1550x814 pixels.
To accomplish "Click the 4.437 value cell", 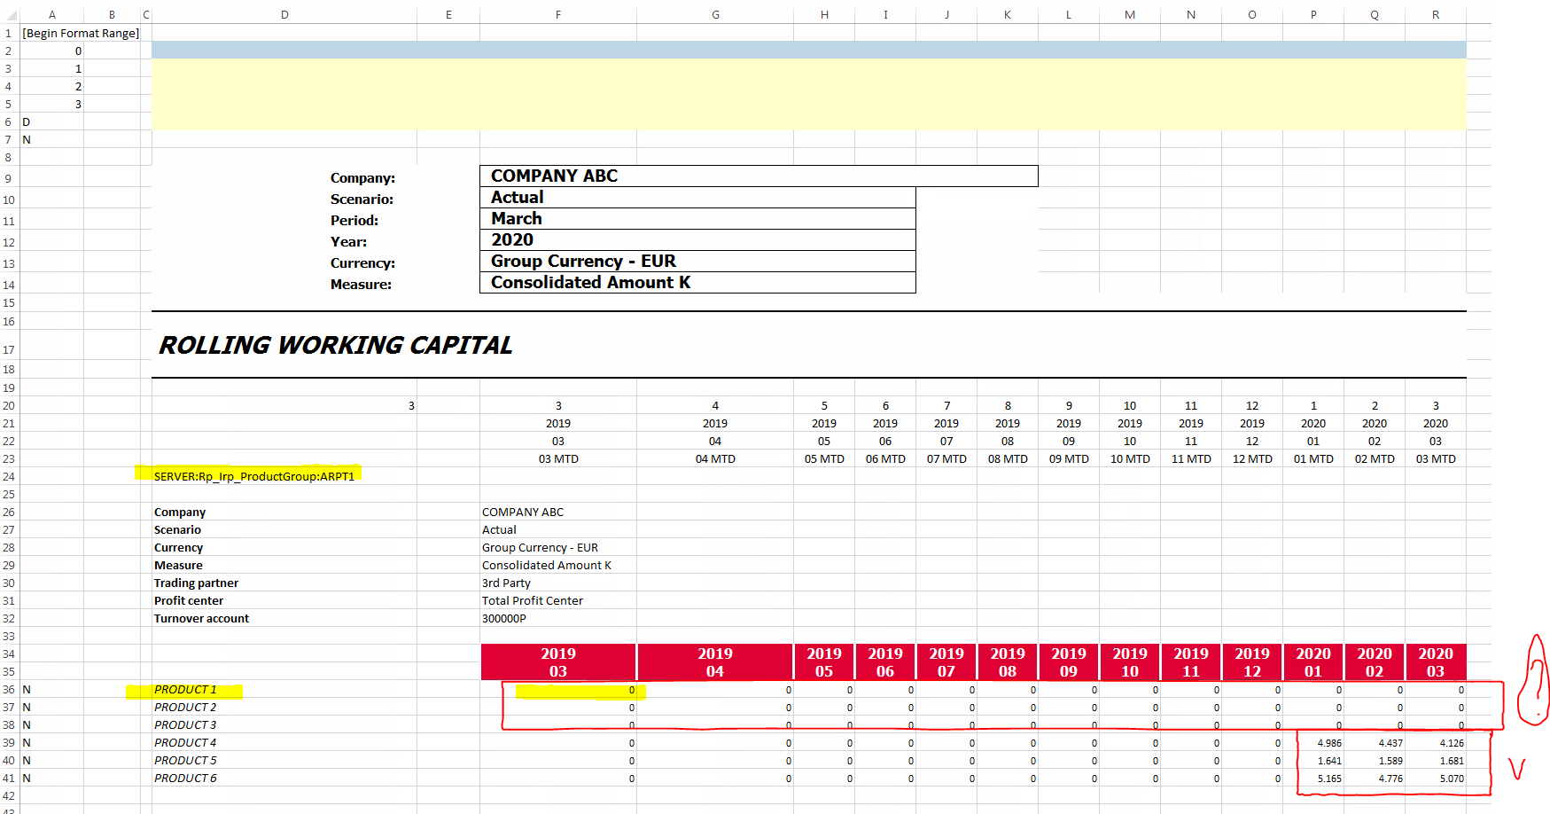I will 1390,743.
